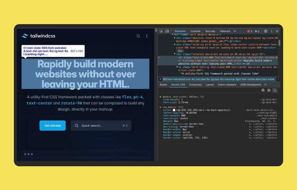The width and height of the screenshot is (297, 190).
Task: Click the text-align: center property
Action: tap(175, 118)
